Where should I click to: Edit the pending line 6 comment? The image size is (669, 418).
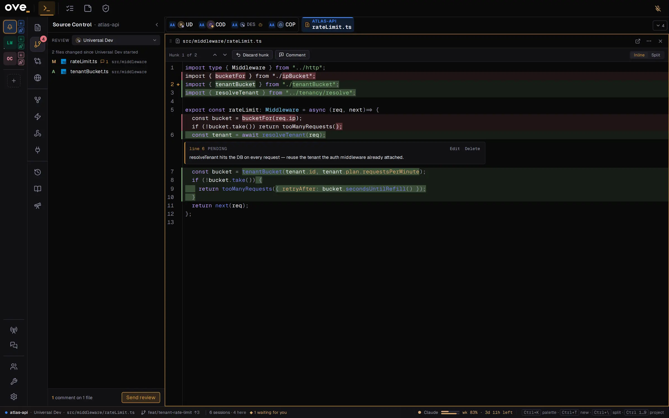[455, 149]
